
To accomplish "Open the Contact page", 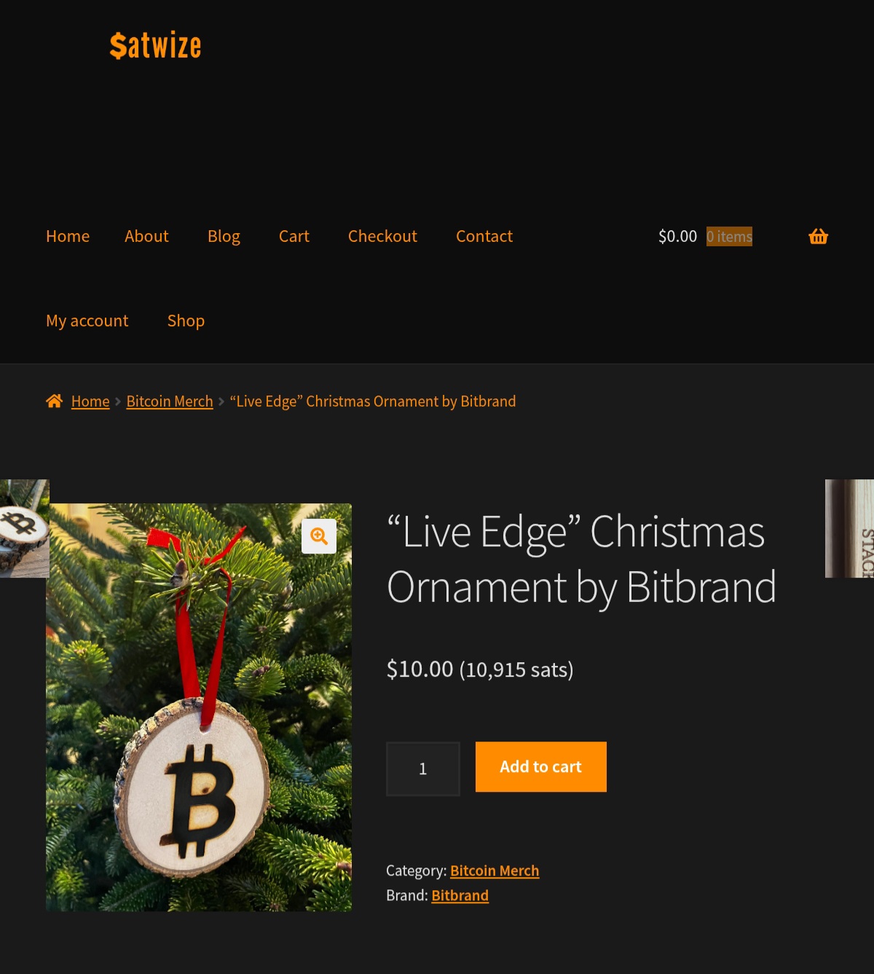I will coord(484,236).
